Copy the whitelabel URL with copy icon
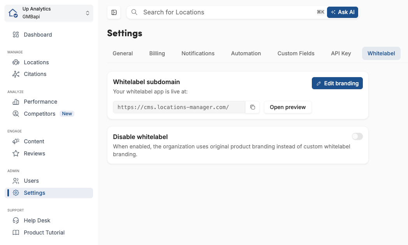 [252, 107]
